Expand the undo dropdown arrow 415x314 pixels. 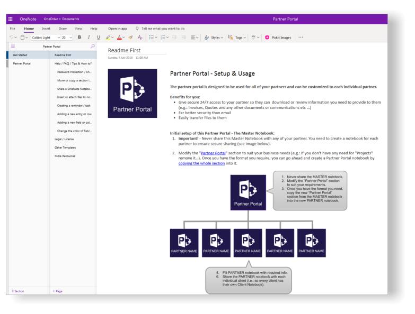[x=15, y=38]
